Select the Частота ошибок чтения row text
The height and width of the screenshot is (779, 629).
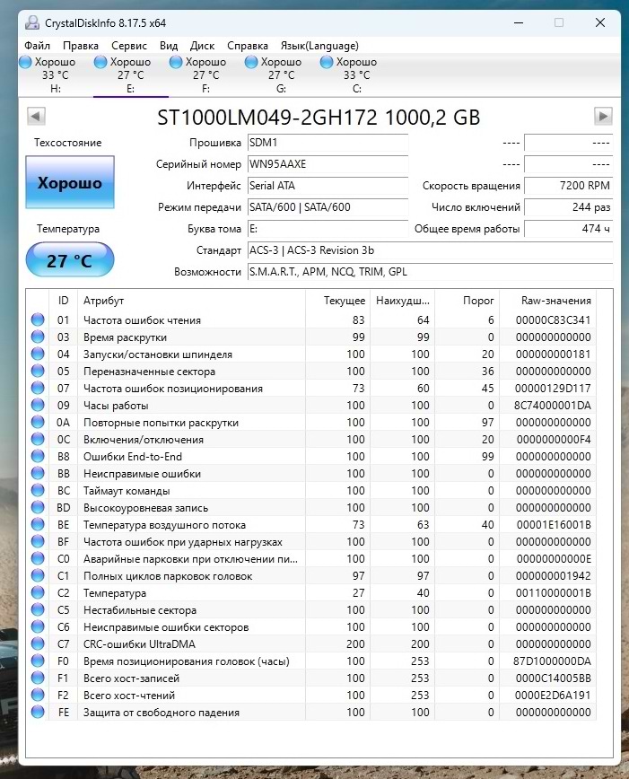pos(142,319)
